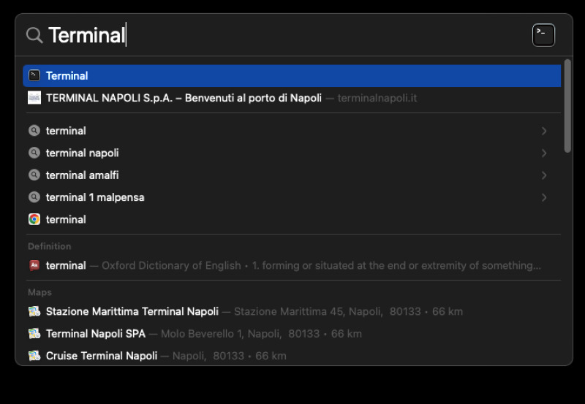Click the Terminal app icon in top result
This screenshot has height=404, width=585.
(34, 75)
